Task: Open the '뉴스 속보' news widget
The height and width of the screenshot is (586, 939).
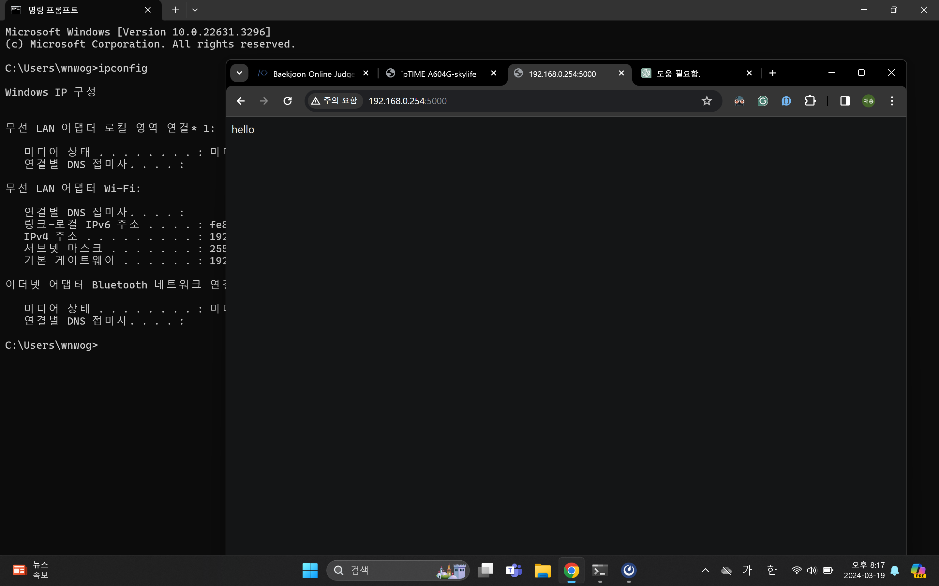Action: click(x=31, y=570)
